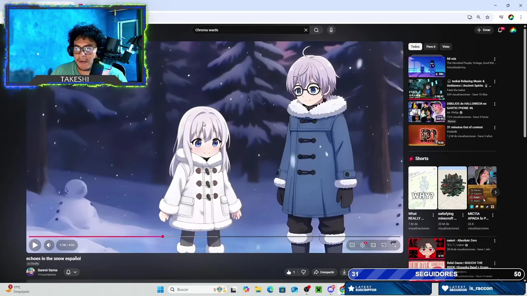Open the Windows Start menu
Image resolution: width=527 pixels, height=296 pixels.
point(160,289)
